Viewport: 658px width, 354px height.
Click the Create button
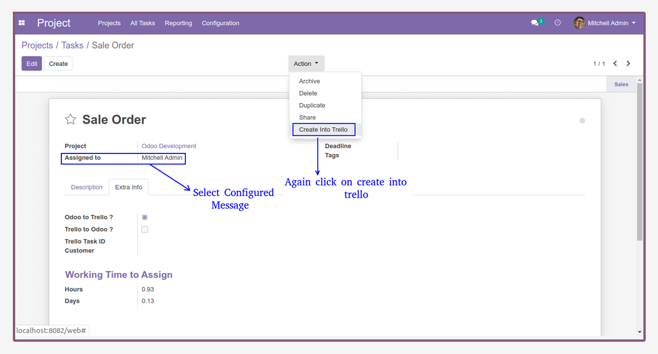point(58,64)
